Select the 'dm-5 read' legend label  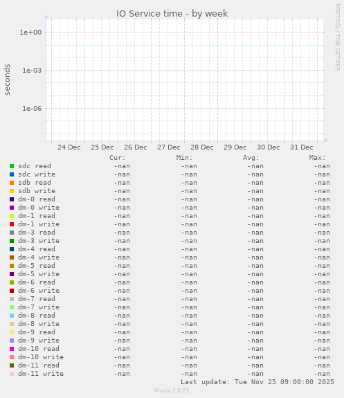click(x=37, y=266)
